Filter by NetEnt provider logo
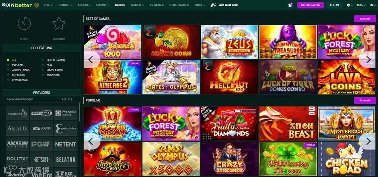The height and width of the screenshot is (177, 378). point(66,144)
